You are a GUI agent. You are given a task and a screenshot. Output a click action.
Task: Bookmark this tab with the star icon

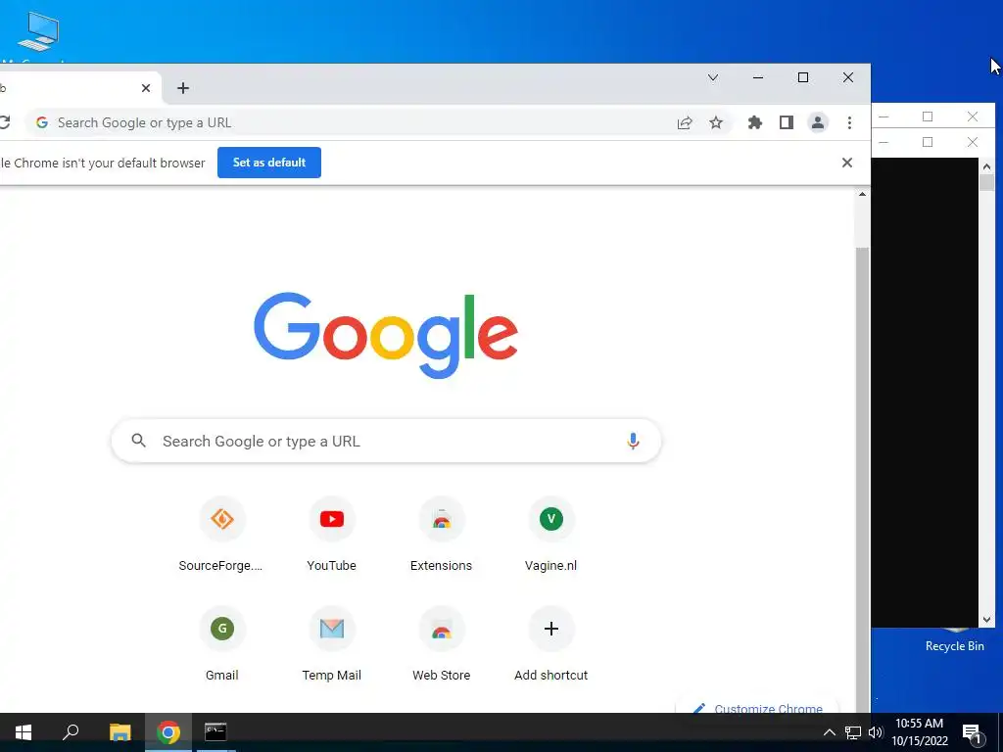tap(716, 122)
